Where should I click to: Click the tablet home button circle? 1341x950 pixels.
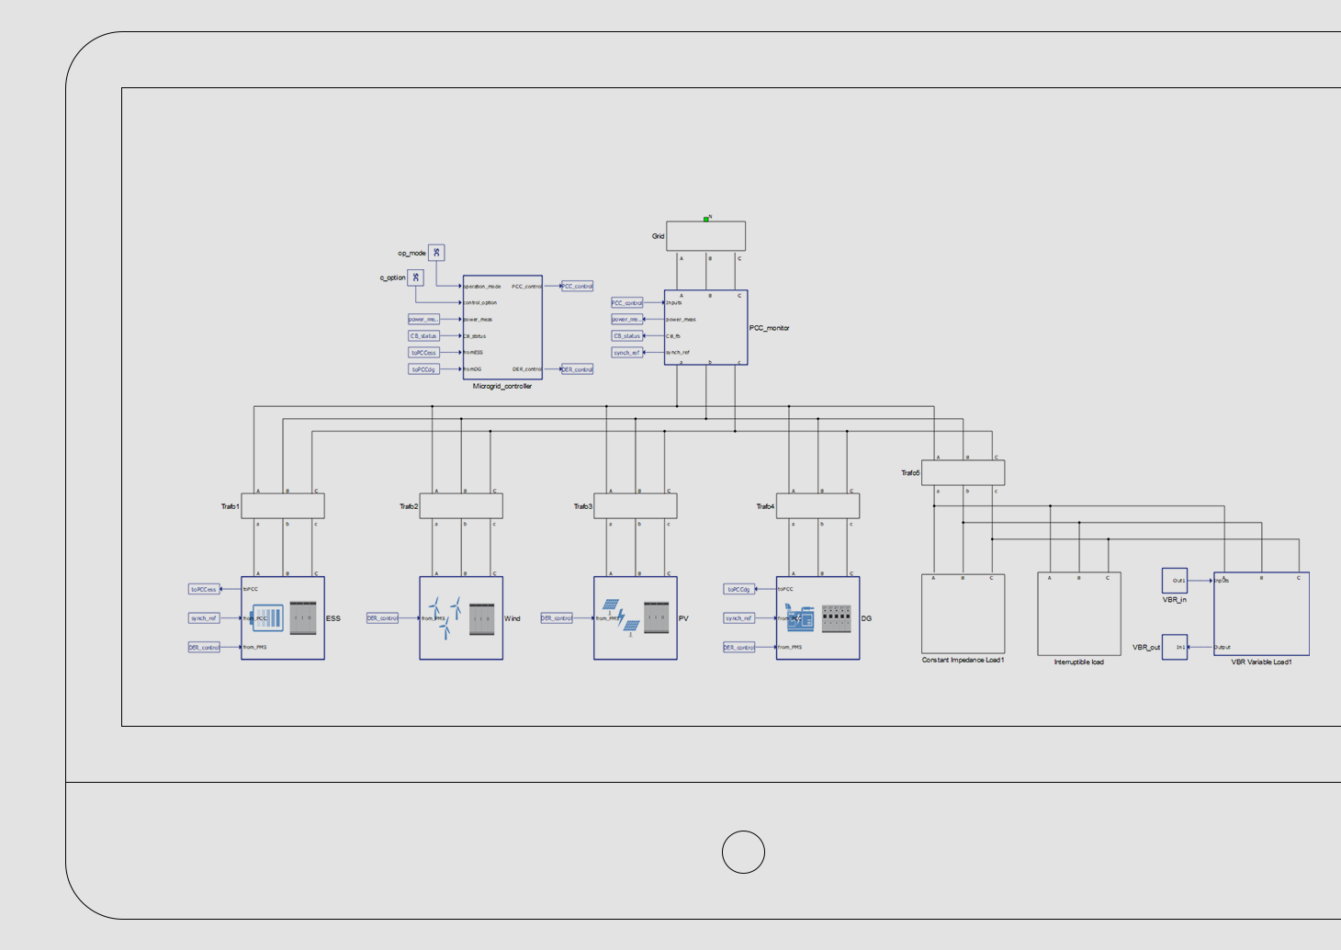pyautogui.click(x=743, y=852)
